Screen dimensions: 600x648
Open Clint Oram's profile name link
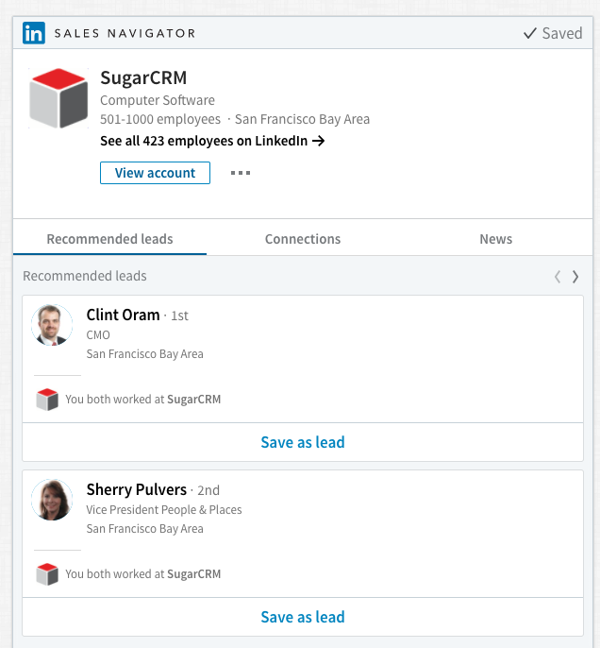123,315
